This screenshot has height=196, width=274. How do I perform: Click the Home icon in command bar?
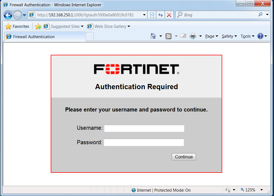(x=153, y=36)
